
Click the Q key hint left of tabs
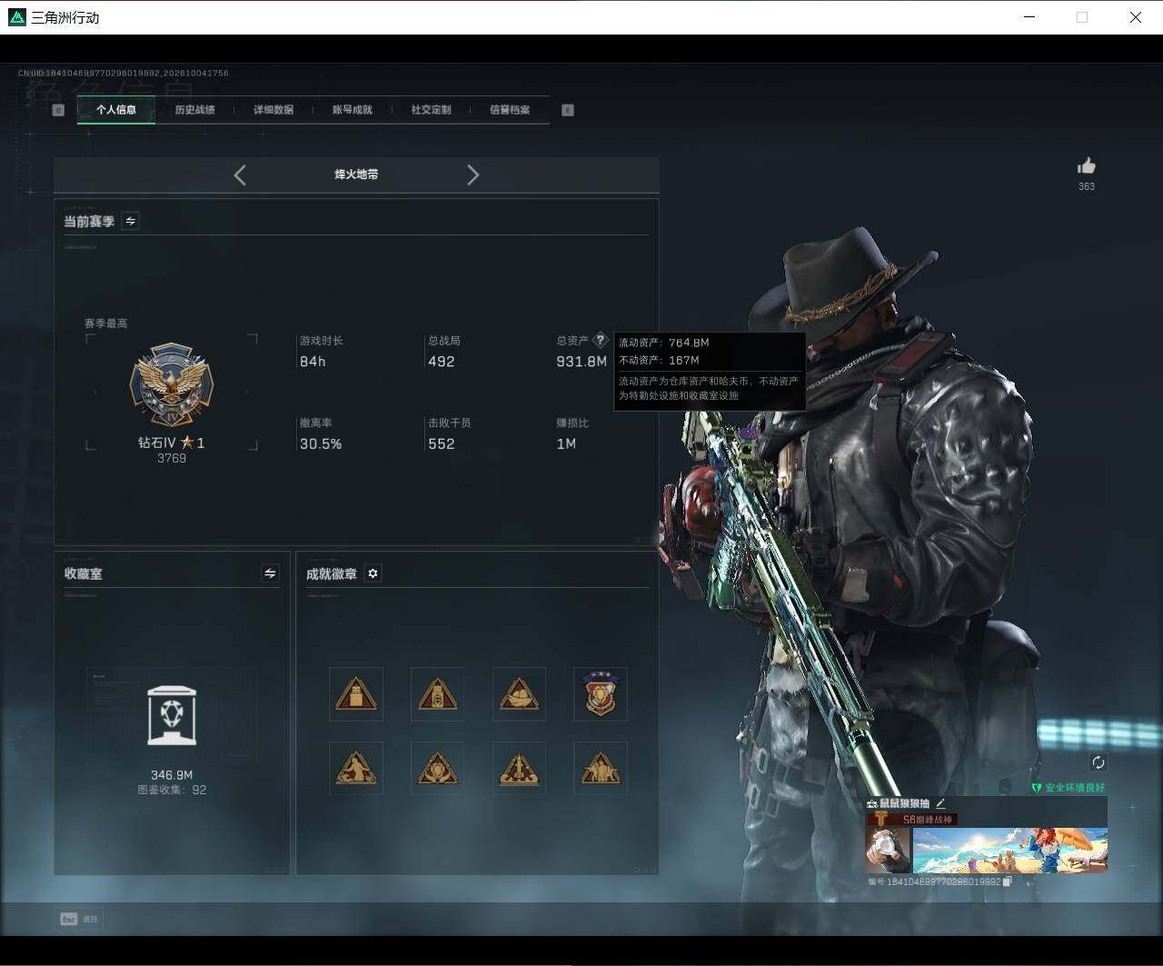coord(58,110)
